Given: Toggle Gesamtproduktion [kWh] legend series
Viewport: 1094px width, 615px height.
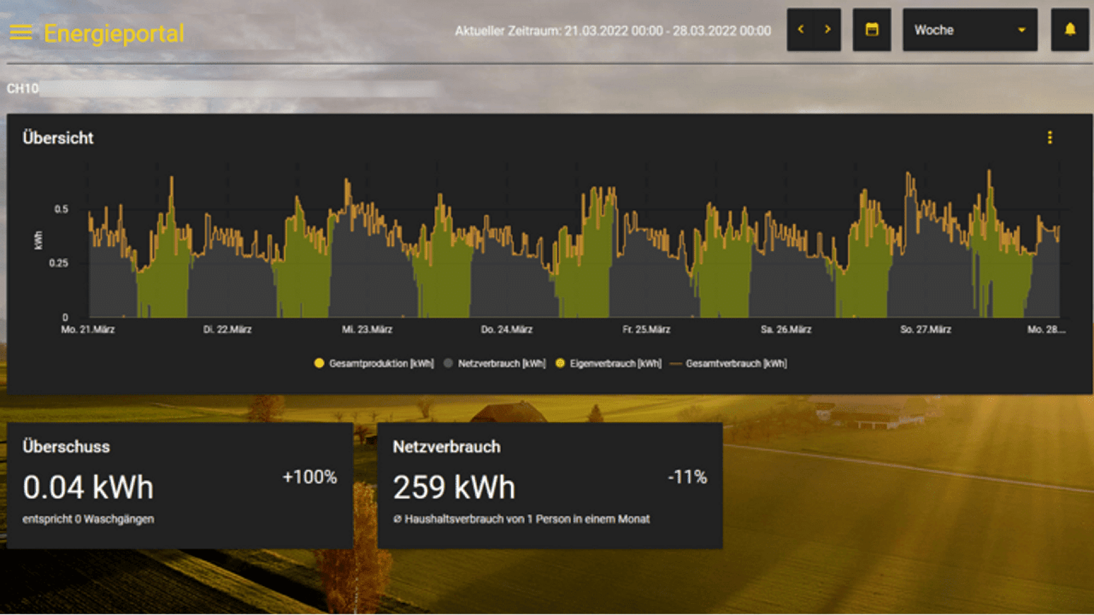Looking at the screenshot, I should (374, 363).
